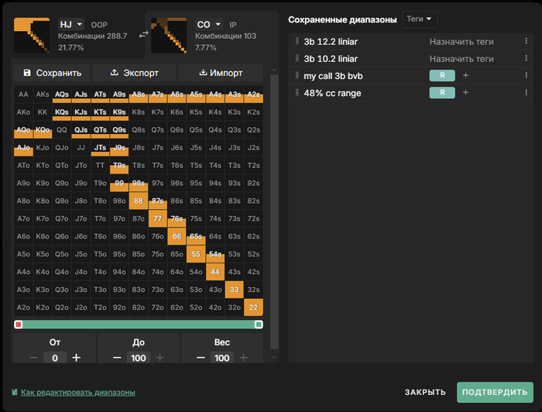Open three-dot menu for 48% cc range
The height and width of the screenshot is (412, 542).
point(526,93)
